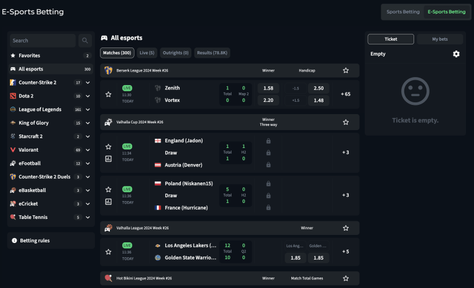Bet on Zenith winner odds 1.58

click(268, 88)
